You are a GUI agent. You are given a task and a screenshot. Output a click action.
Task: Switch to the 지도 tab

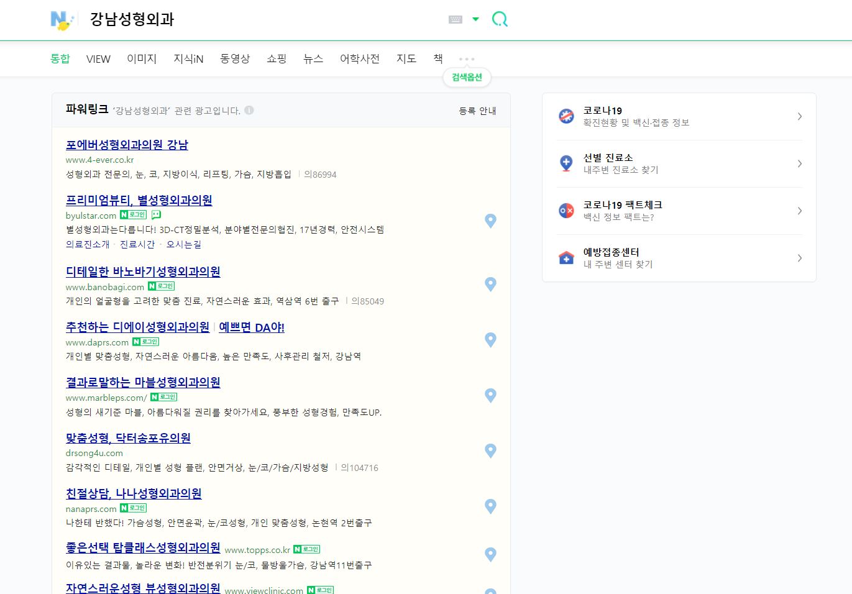pyautogui.click(x=406, y=58)
